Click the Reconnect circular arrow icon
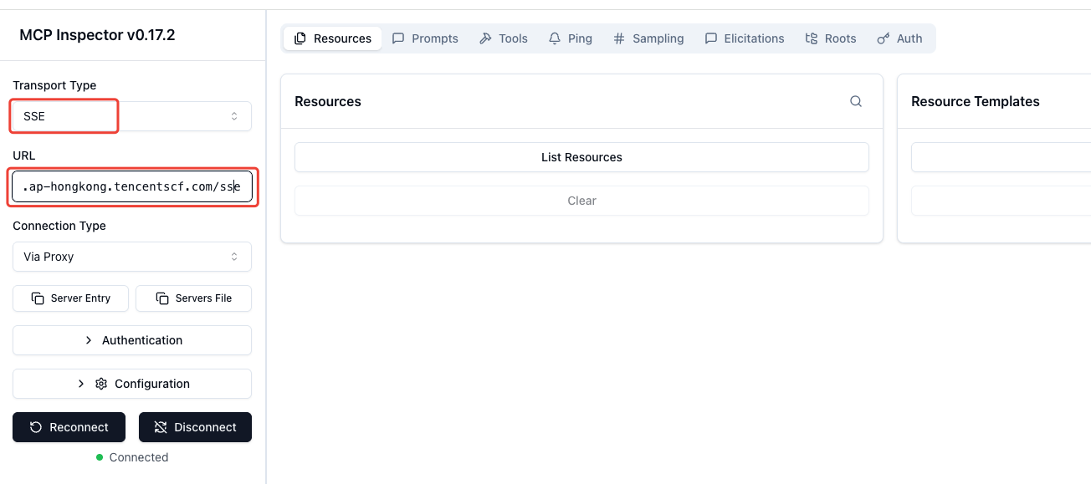1091x484 pixels. point(36,427)
